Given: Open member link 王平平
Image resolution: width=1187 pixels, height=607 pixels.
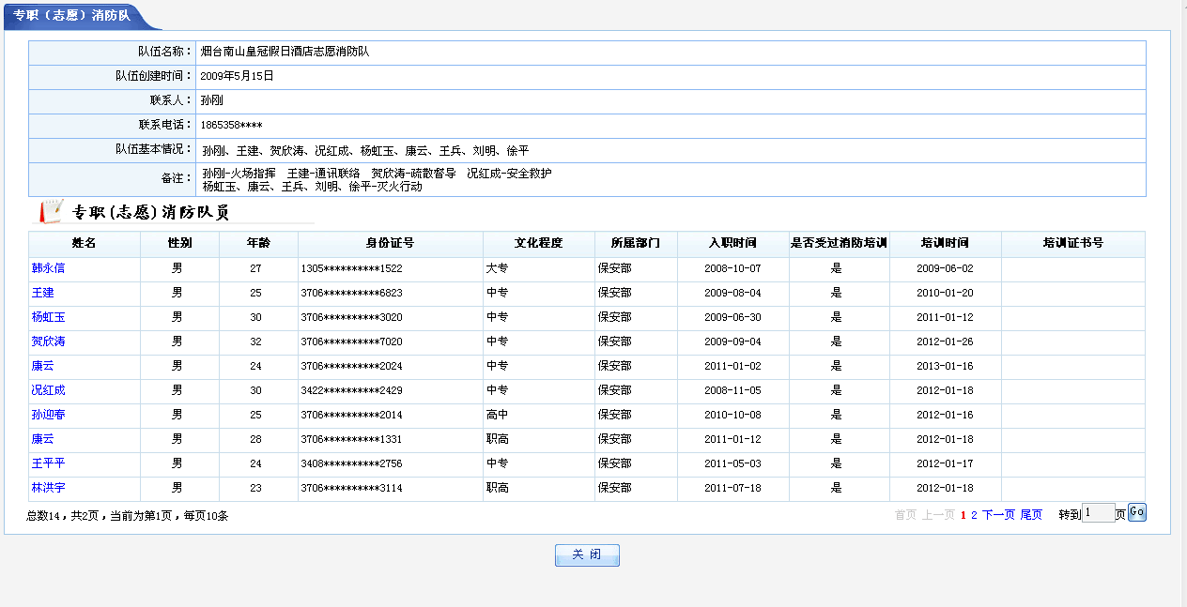Looking at the screenshot, I should point(48,463).
